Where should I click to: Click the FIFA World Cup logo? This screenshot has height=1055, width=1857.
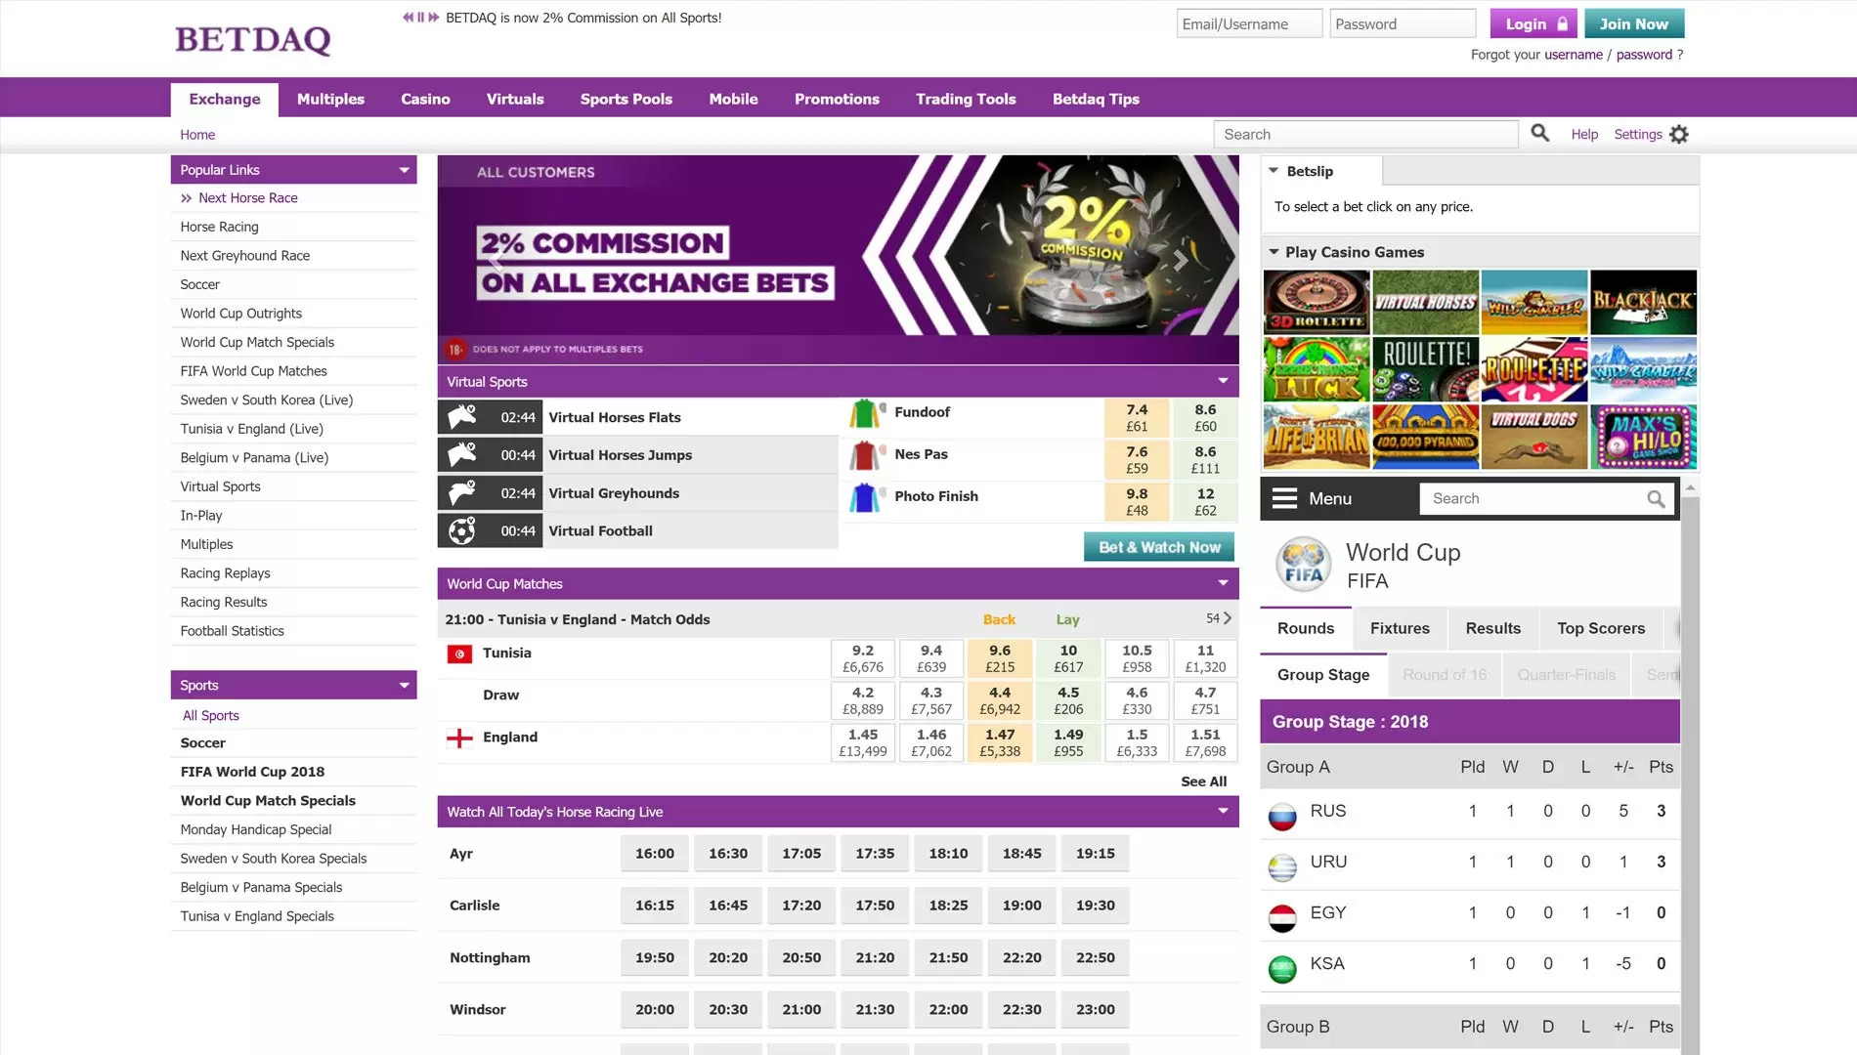(x=1304, y=565)
